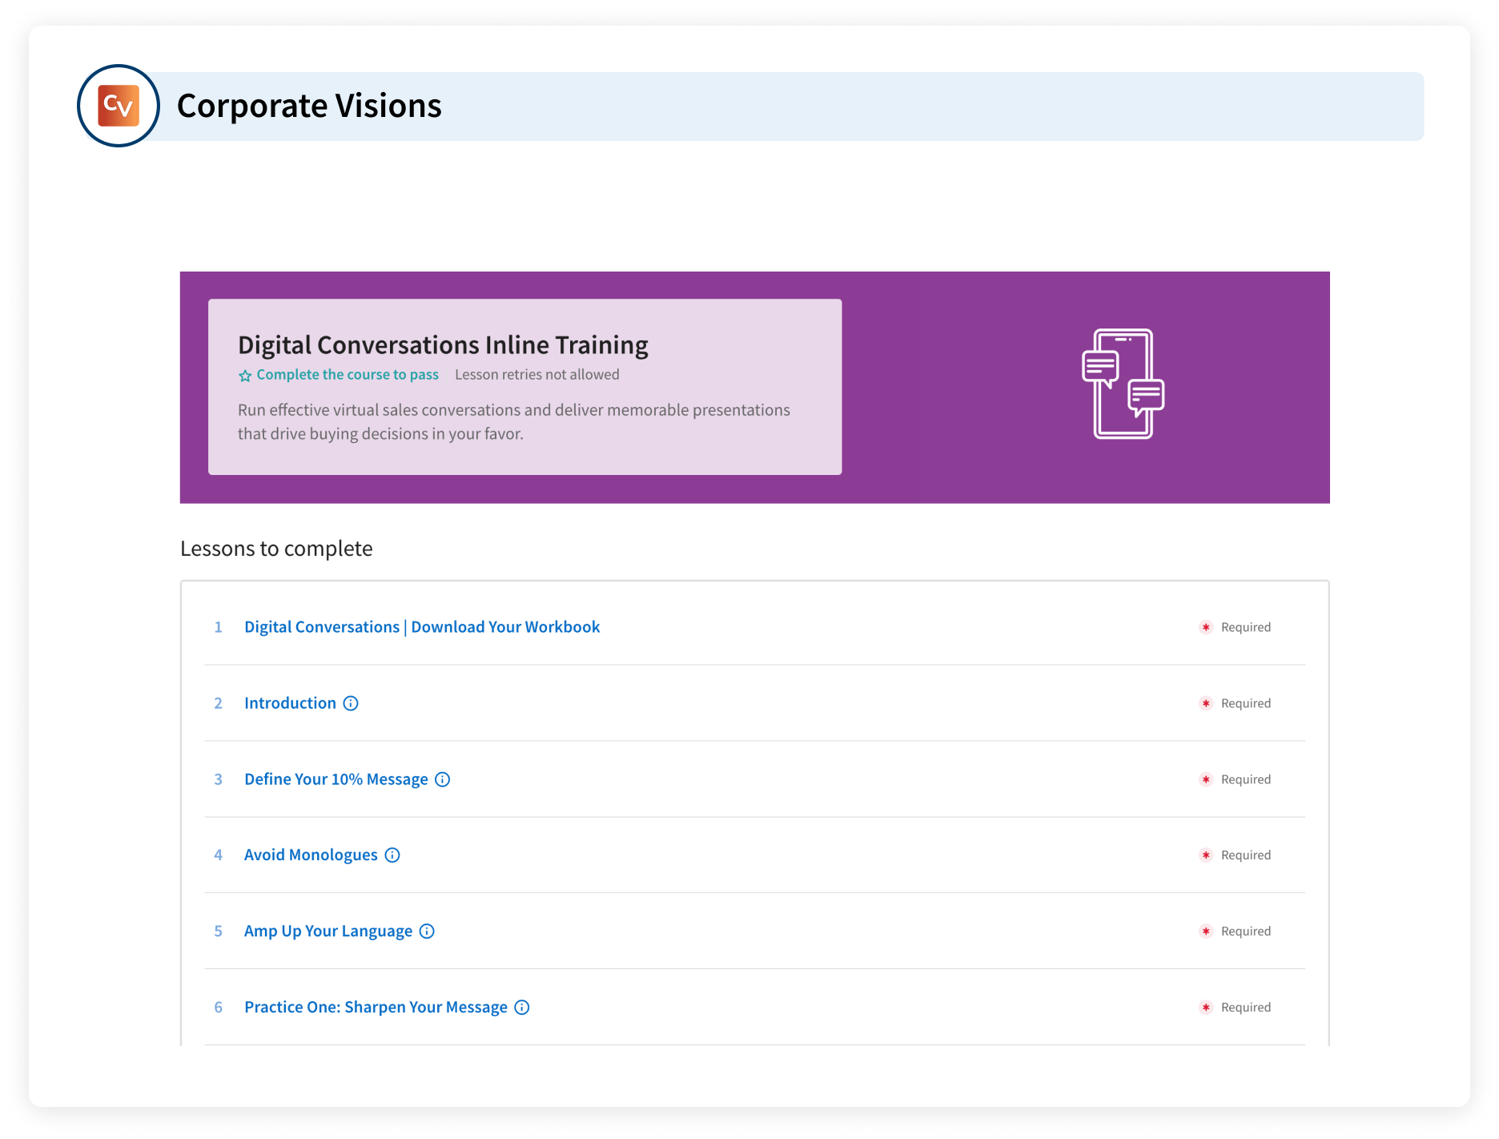The image size is (1499, 1139).
Task: Click the star icon beside Complete the course
Action: coord(245,376)
